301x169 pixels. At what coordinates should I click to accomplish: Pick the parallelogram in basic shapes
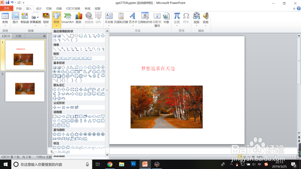tap(76, 67)
